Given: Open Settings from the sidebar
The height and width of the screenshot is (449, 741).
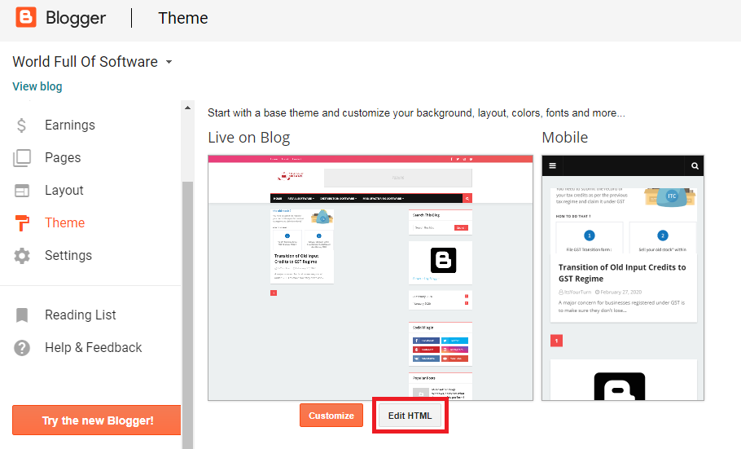Looking at the screenshot, I should click(68, 256).
